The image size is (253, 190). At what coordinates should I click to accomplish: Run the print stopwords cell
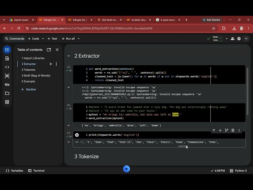pos(77,135)
